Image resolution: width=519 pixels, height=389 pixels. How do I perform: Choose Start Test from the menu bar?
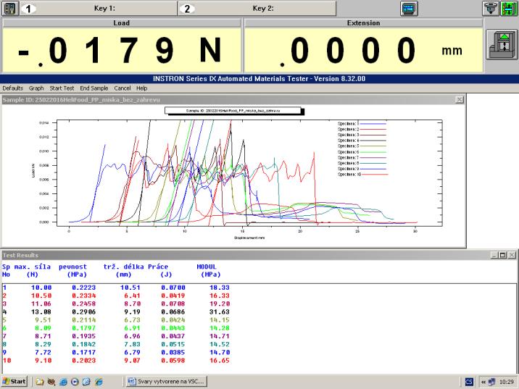(x=62, y=88)
